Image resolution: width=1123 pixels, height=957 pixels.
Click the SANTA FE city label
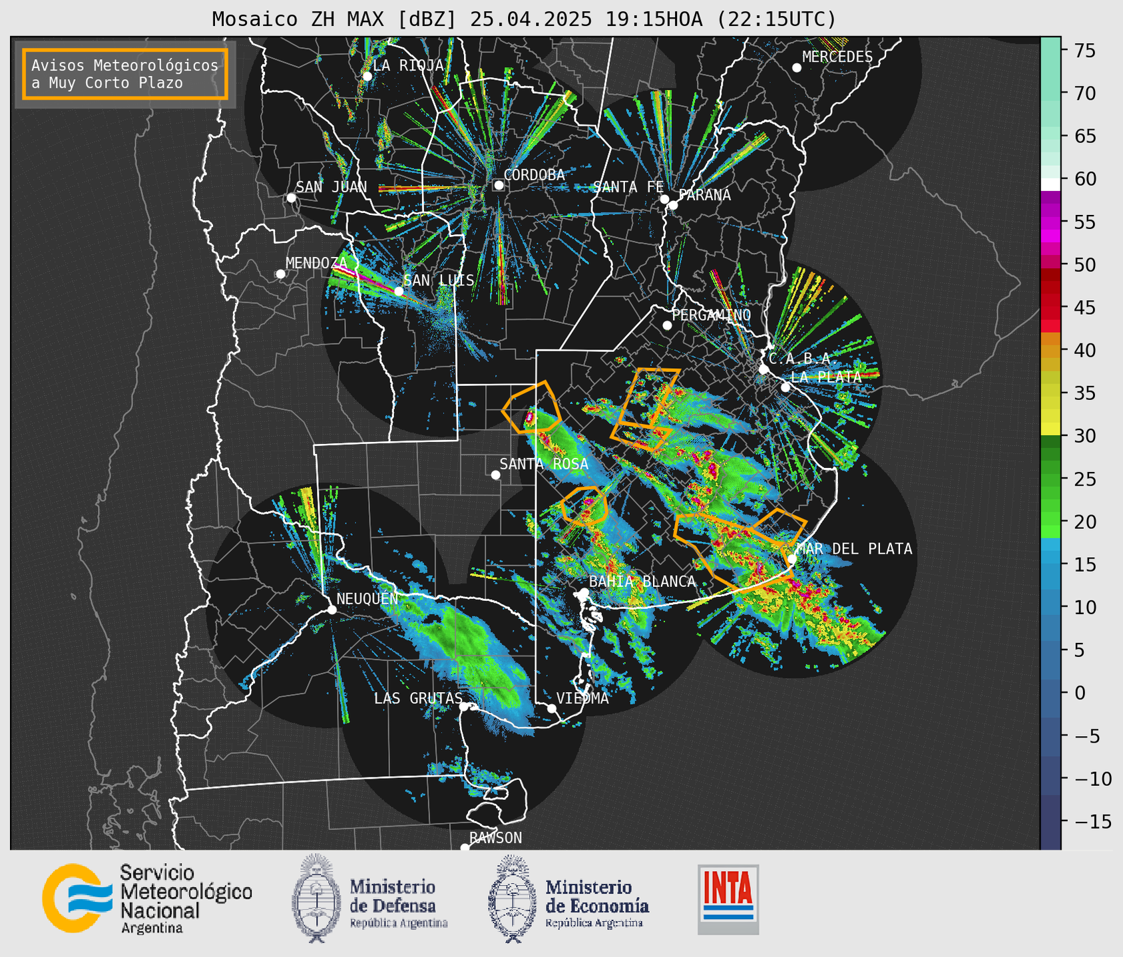tap(628, 187)
